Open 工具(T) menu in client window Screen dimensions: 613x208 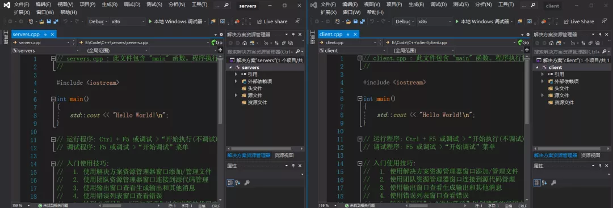click(x=506, y=5)
